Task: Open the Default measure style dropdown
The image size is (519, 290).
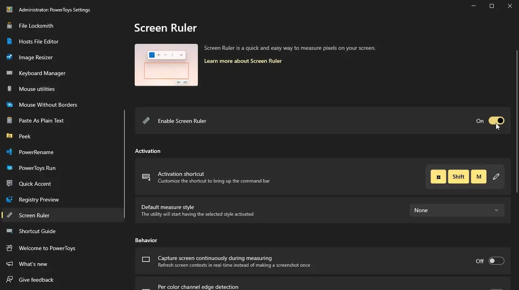Action: [457, 210]
